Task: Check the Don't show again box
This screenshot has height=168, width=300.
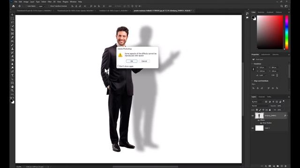Action: pyautogui.click(x=118, y=66)
